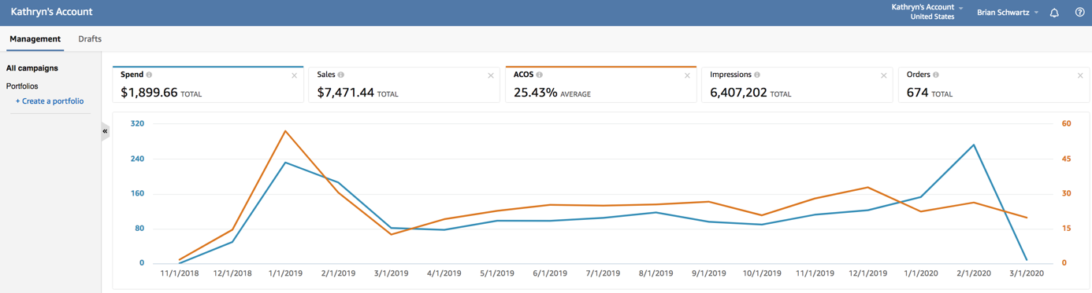The image size is (1092, 293).
Task: Remove the Impressions metric card
Action: [x=884, y=75]
